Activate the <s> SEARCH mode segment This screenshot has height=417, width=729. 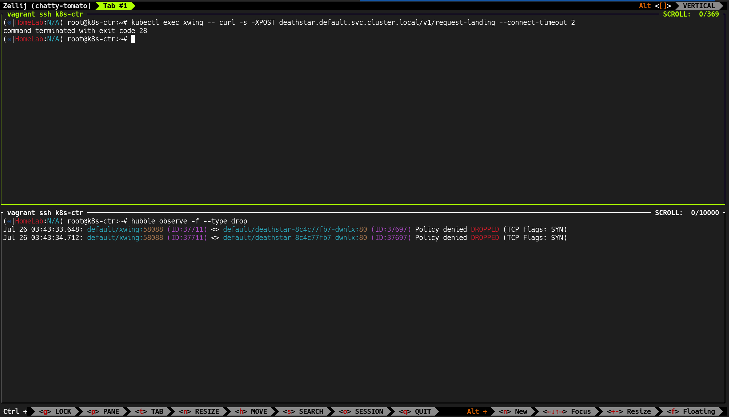(303, 411)
